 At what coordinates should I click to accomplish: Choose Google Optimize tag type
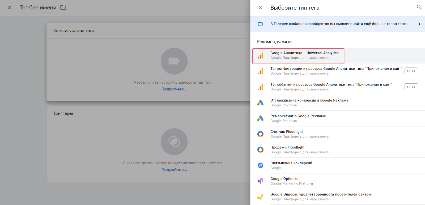pyautogui.click(x=338, y=181)
